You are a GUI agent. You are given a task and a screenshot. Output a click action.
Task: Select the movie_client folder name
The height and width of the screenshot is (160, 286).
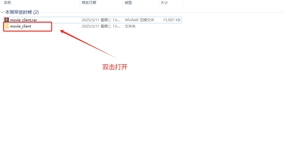click(21, 26)
